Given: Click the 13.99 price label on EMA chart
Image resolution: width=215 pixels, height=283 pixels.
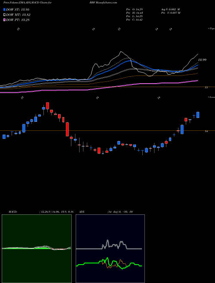Looking at the screenshot, I should [x=202, y=60].
